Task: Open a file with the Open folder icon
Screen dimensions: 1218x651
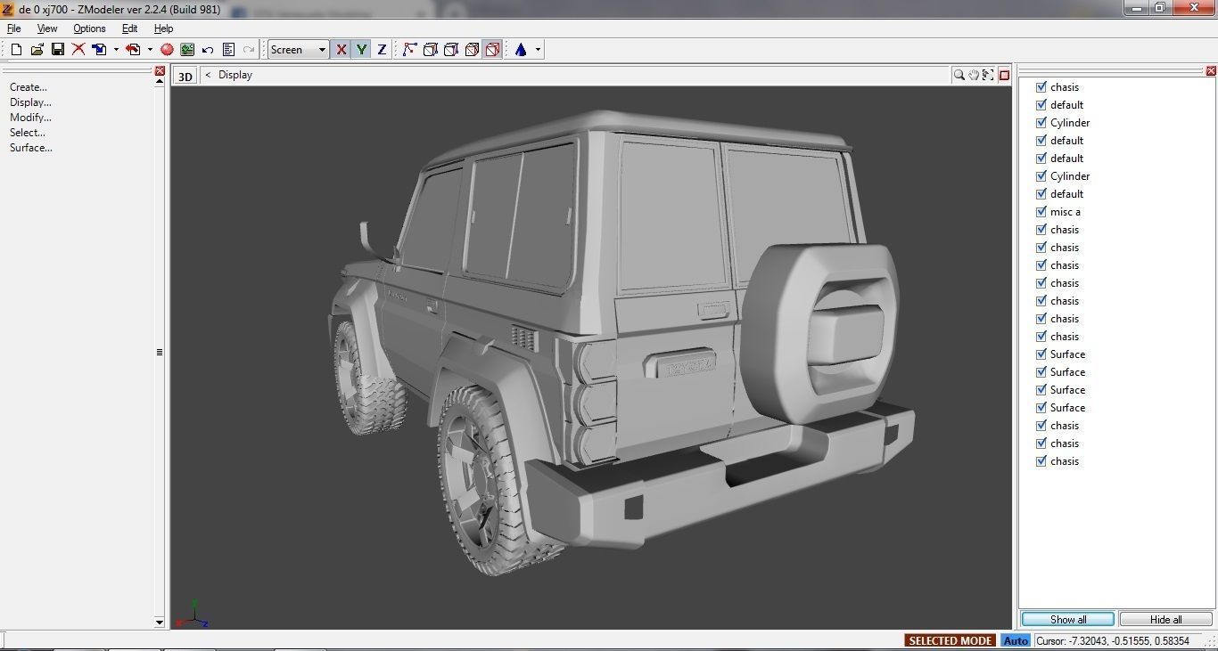Action: [x=37, y=49]
